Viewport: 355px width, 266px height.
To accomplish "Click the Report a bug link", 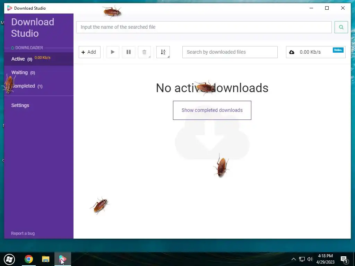I will [x=23, y=233].
